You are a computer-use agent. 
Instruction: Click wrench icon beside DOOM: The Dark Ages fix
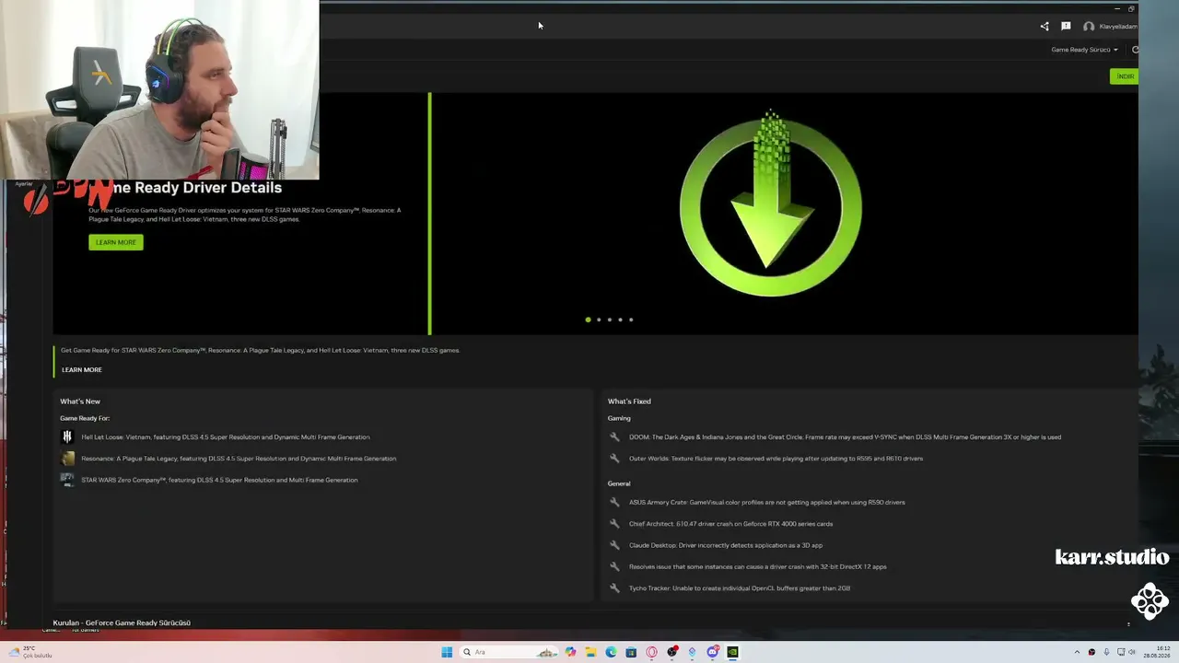(x=614, y=437)
